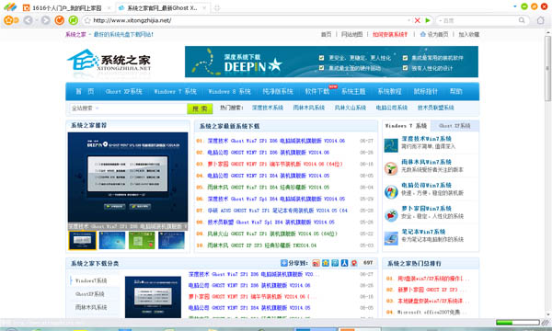The image size is (552, 331).
Task: Click the magnifier icon in browser search box
Action: pos(522,20)
